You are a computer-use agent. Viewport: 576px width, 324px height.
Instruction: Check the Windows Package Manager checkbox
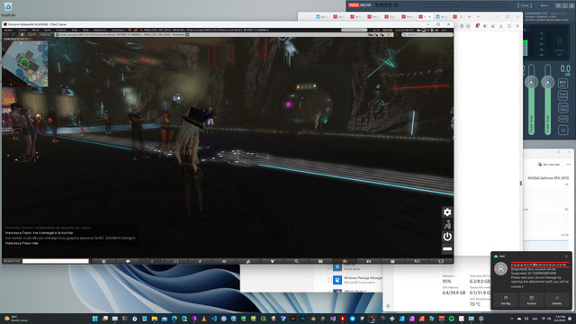click(329, 280)
